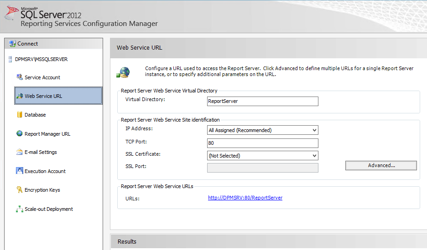
Task: Click the E-mail Settings envelope icon
Action: click(19, 152)
